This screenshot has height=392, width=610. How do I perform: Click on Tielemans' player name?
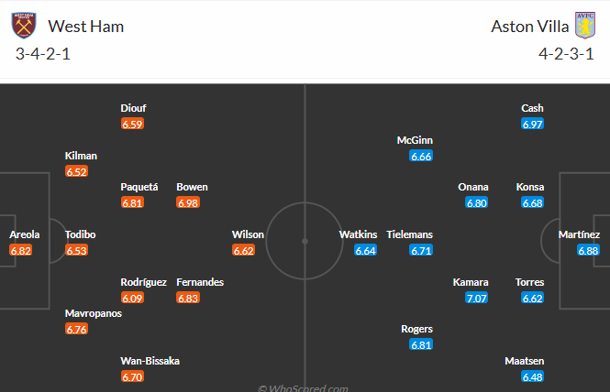[409, 234]
